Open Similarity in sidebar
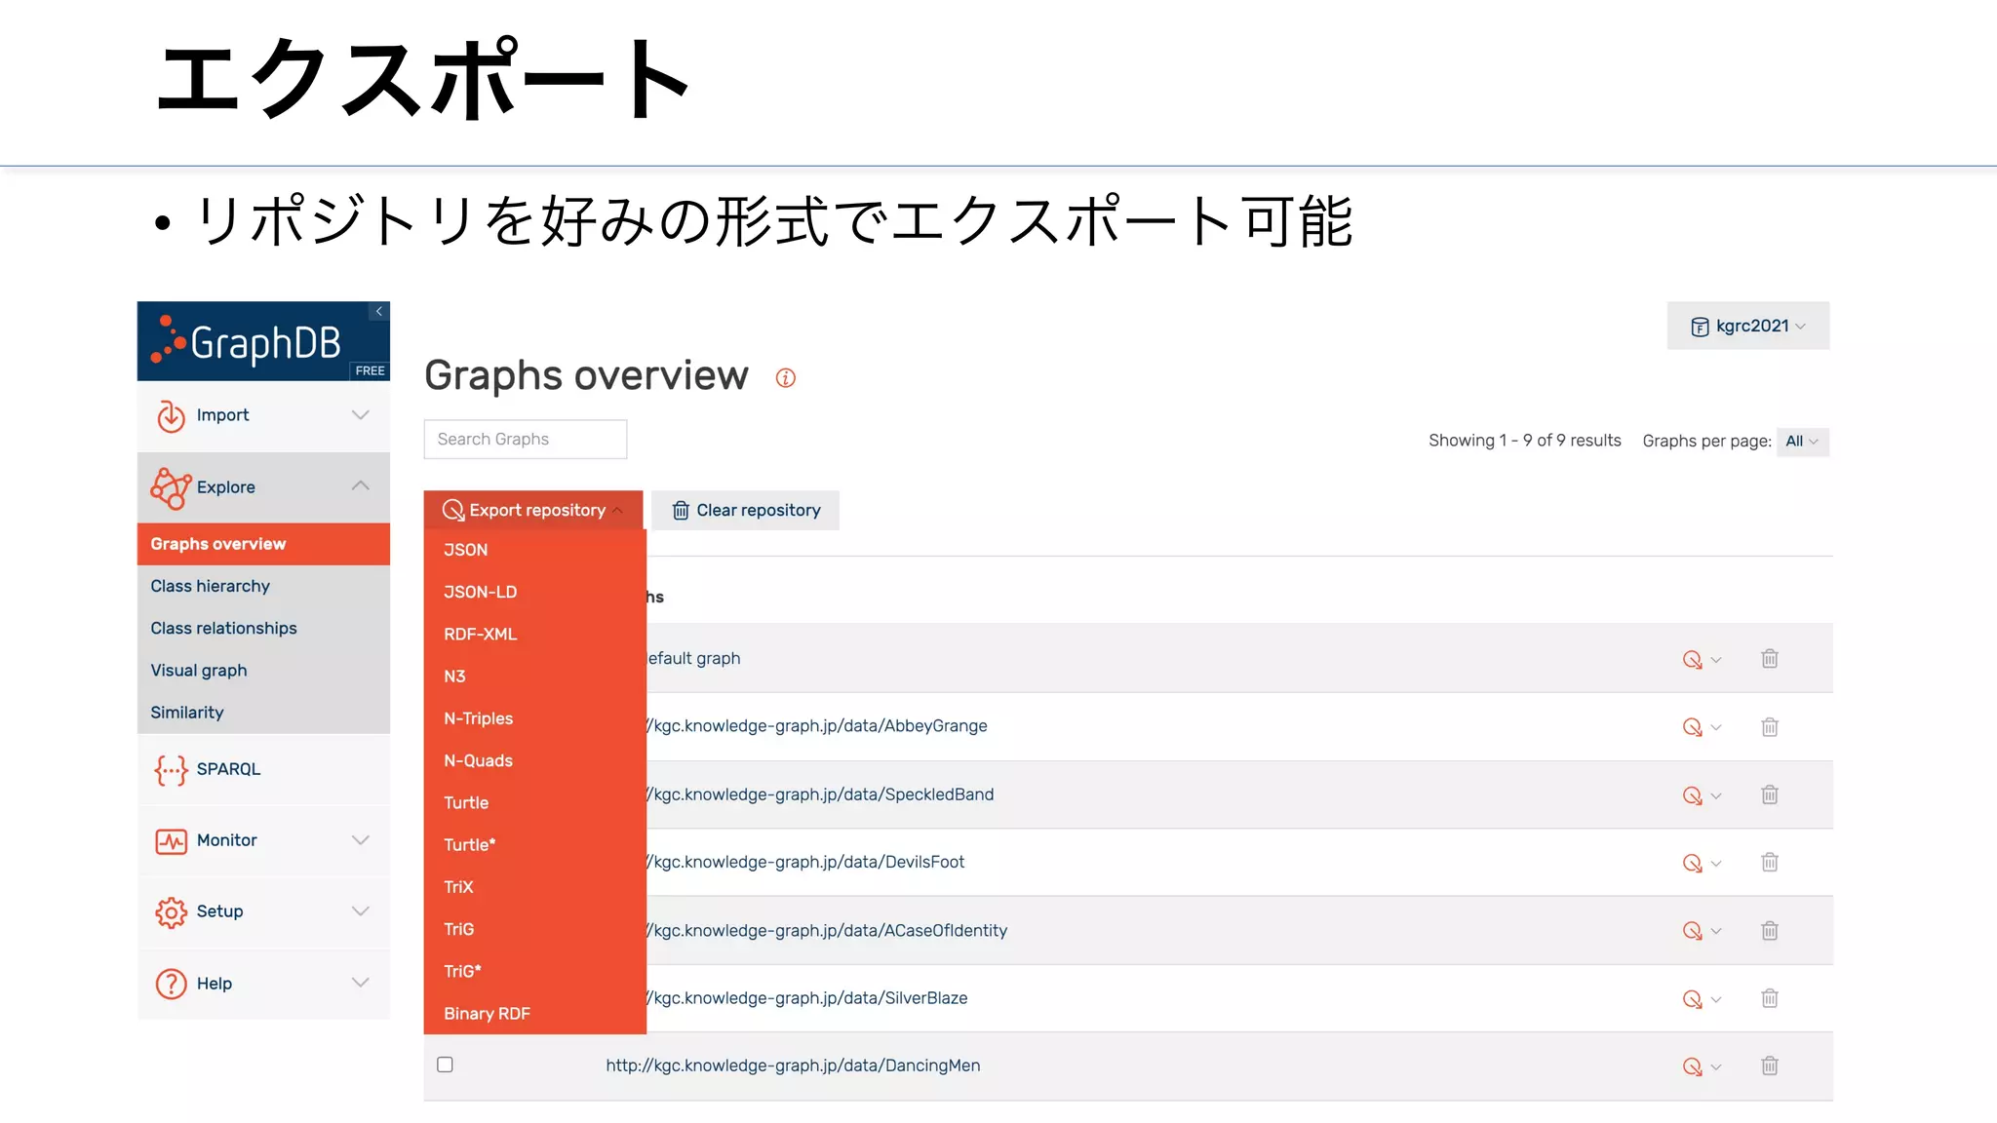The image size is (1997, 1123). [263, 713]
